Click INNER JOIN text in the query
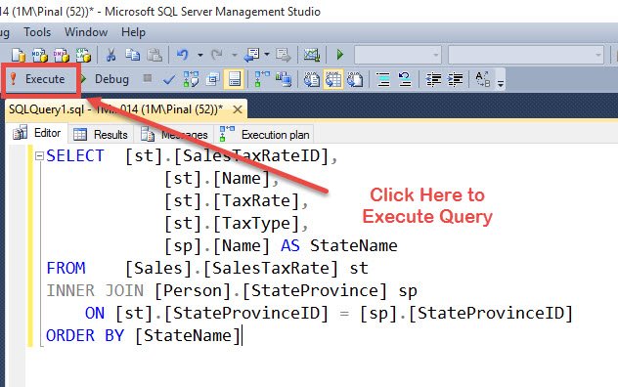The height and width of the screenshot is (387, 618). coord(95,290)
